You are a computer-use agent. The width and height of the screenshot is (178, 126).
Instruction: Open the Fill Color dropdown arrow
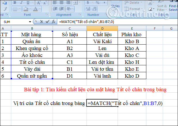[x=30, y=9]
